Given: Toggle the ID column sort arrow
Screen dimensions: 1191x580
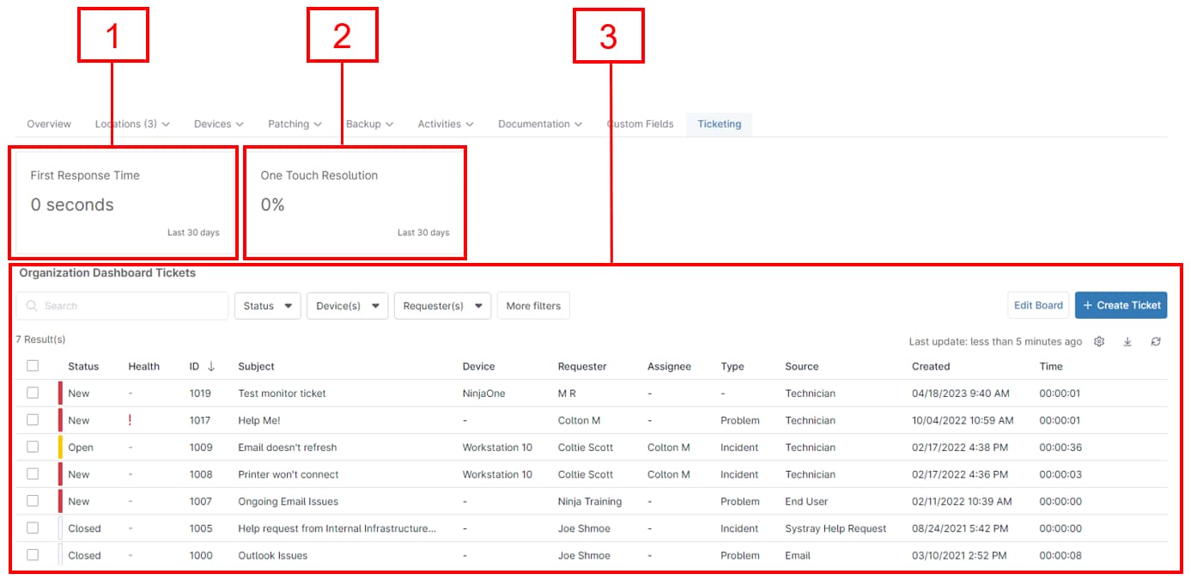Looking at the screenshot, I should (x=211, y=366).
